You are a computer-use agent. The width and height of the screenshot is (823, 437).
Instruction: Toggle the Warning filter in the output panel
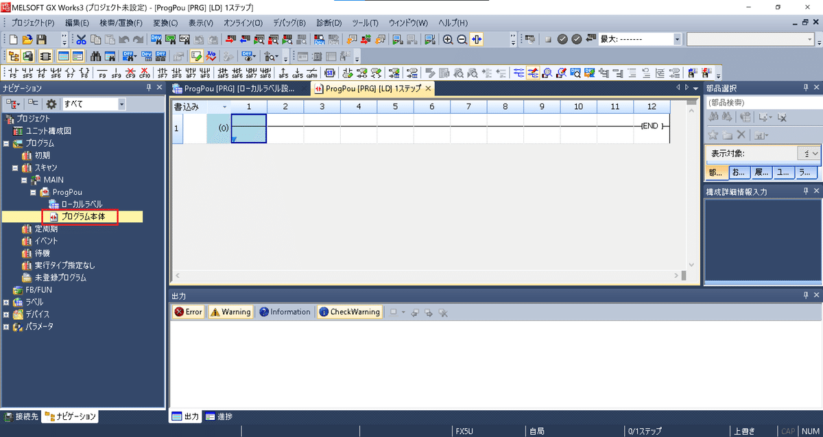230,311
